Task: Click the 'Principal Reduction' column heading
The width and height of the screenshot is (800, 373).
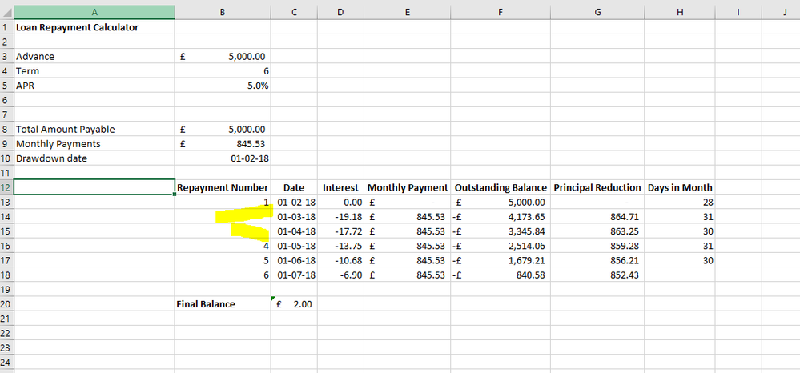Action: (x=597, y=187)
